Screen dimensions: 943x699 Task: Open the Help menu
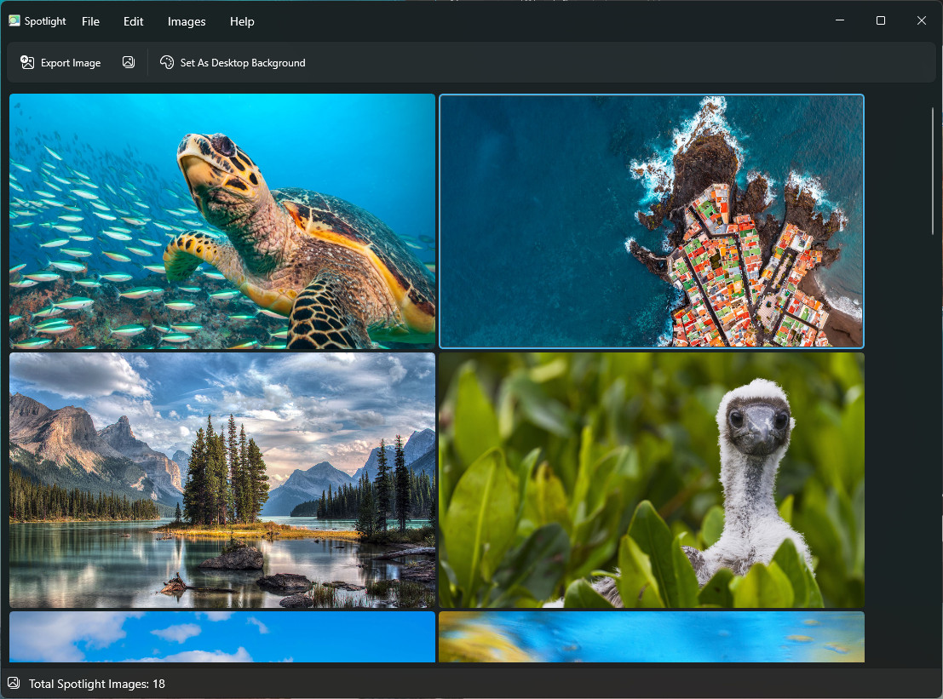(242, 21)
